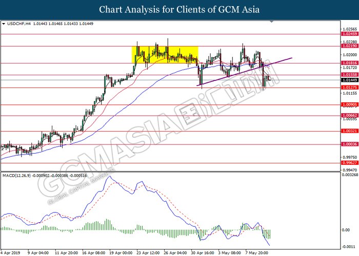The height and width of the screenshot is (256, 359).
Task: Click the OHLC values beside USDCHF,H4
Action: [x=63, y=24]
